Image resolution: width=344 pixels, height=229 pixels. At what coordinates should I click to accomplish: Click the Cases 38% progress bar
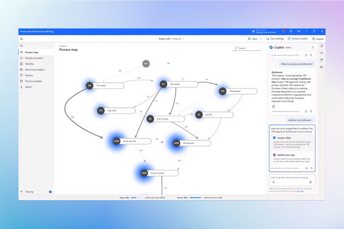click(x=137, y=198)
